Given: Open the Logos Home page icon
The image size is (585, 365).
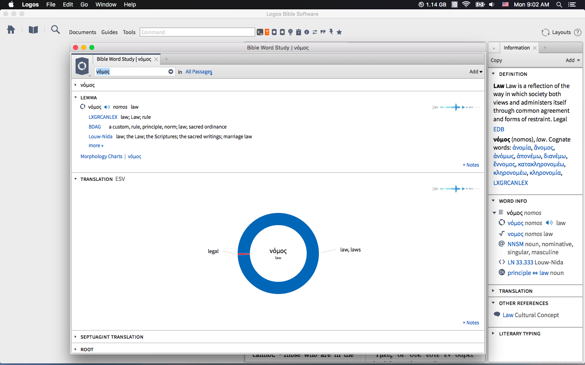Looking at the screenshot, I should coord(11,30).
